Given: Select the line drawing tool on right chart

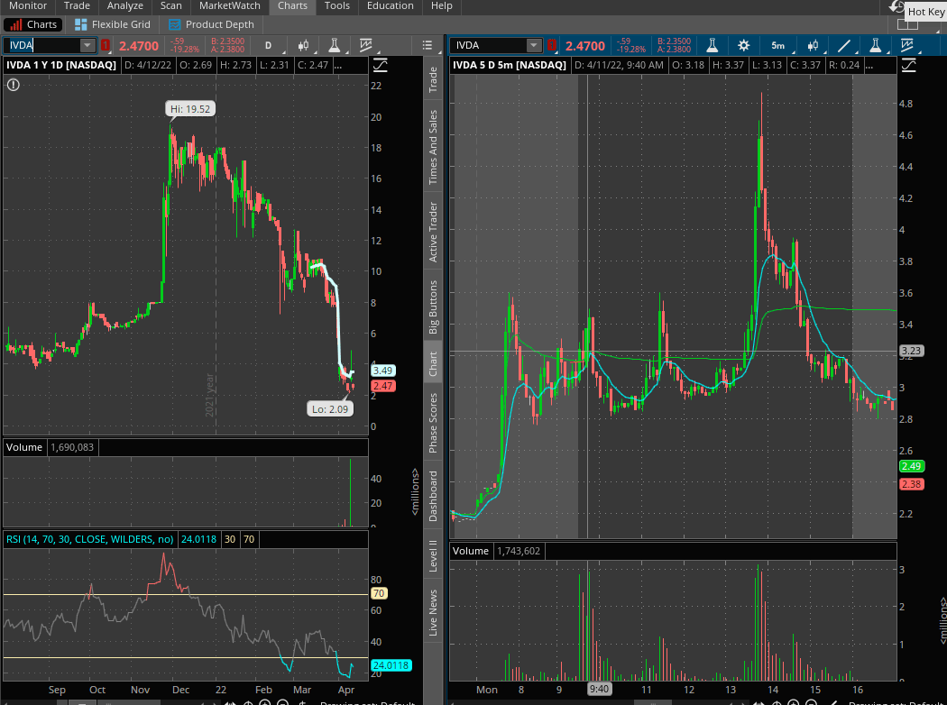Looking at the screenshot, I should (x=844, y=45).
